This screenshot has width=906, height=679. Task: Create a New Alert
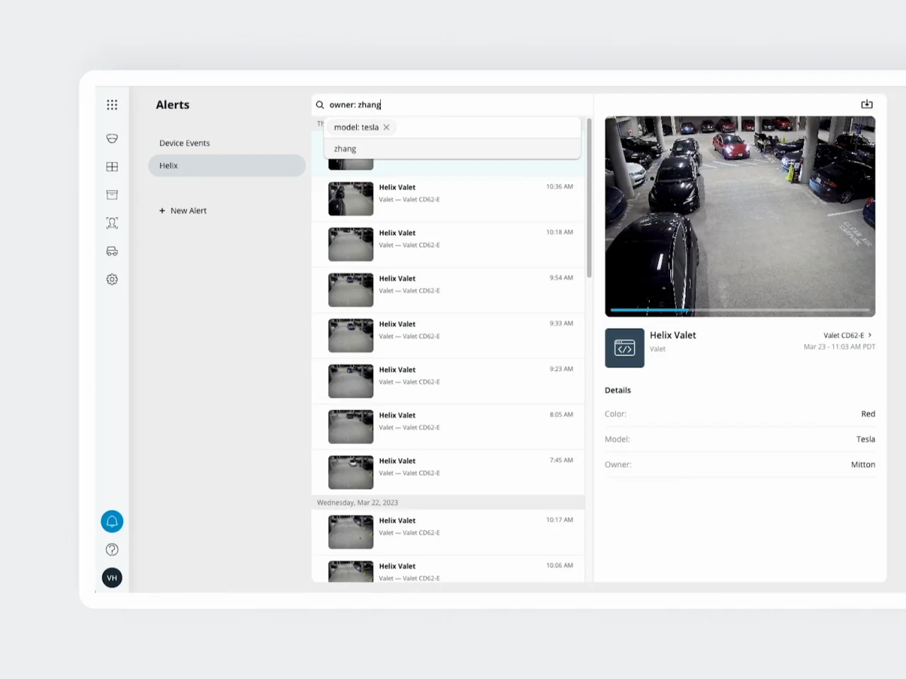[183, 211]
